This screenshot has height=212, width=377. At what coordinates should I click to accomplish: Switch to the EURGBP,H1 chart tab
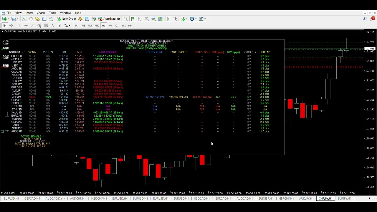click(266, 199)
